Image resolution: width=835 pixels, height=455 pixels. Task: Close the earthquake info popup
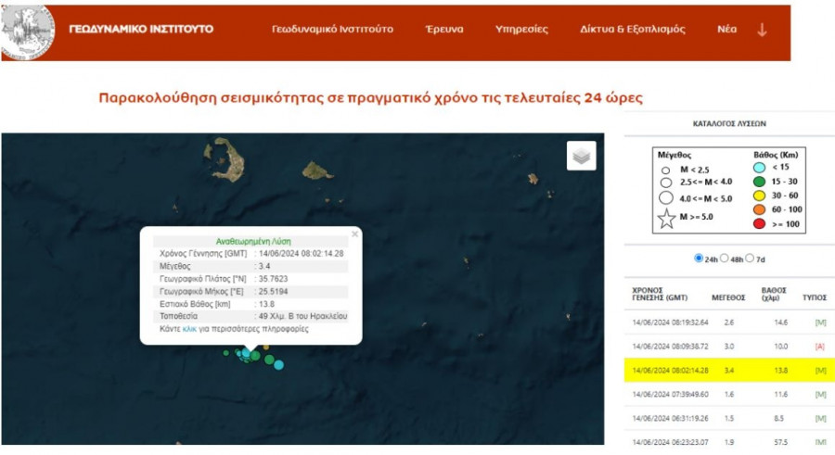(354, 234)
